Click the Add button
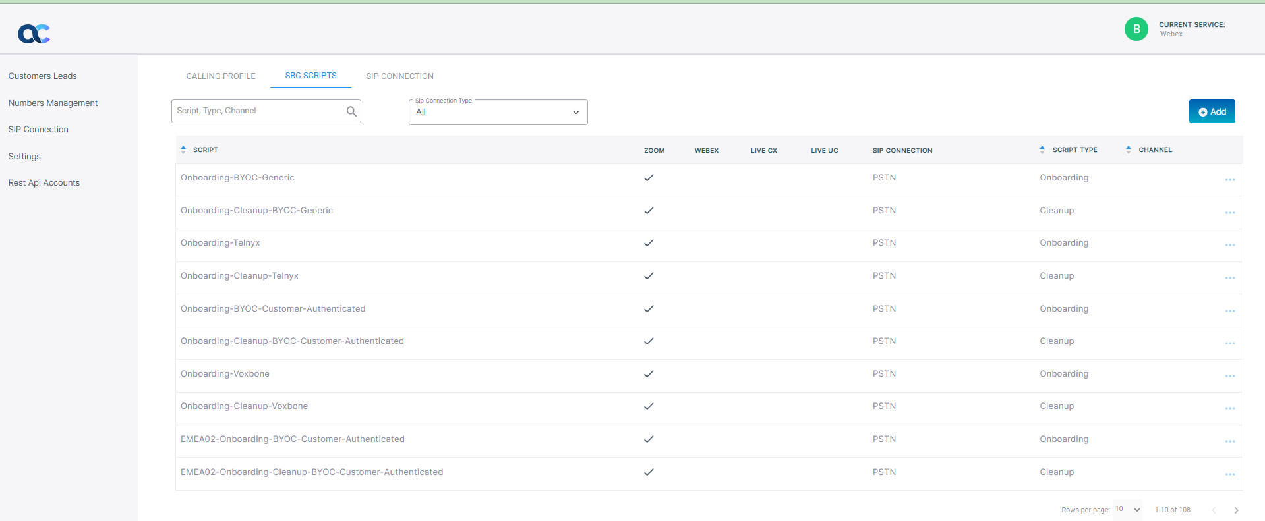The image size is (1265, 521). (x=1212, y=111)
